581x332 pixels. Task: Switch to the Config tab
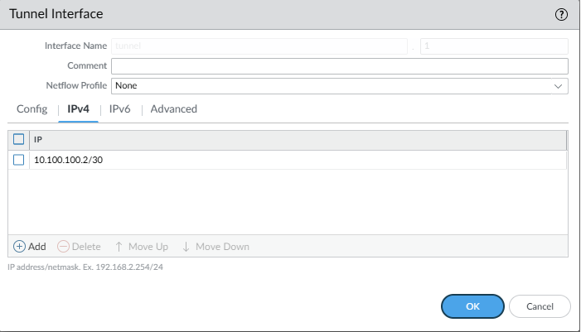(x=31, y=109)
